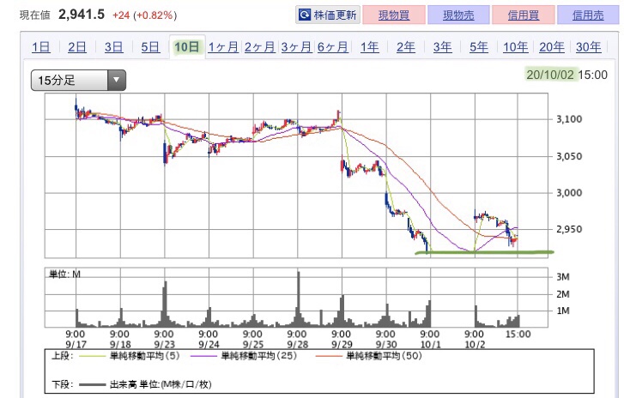Click the 9/28 volume spike bar
624x398 pixels.
pyautogui.click(x=299, y=299)
